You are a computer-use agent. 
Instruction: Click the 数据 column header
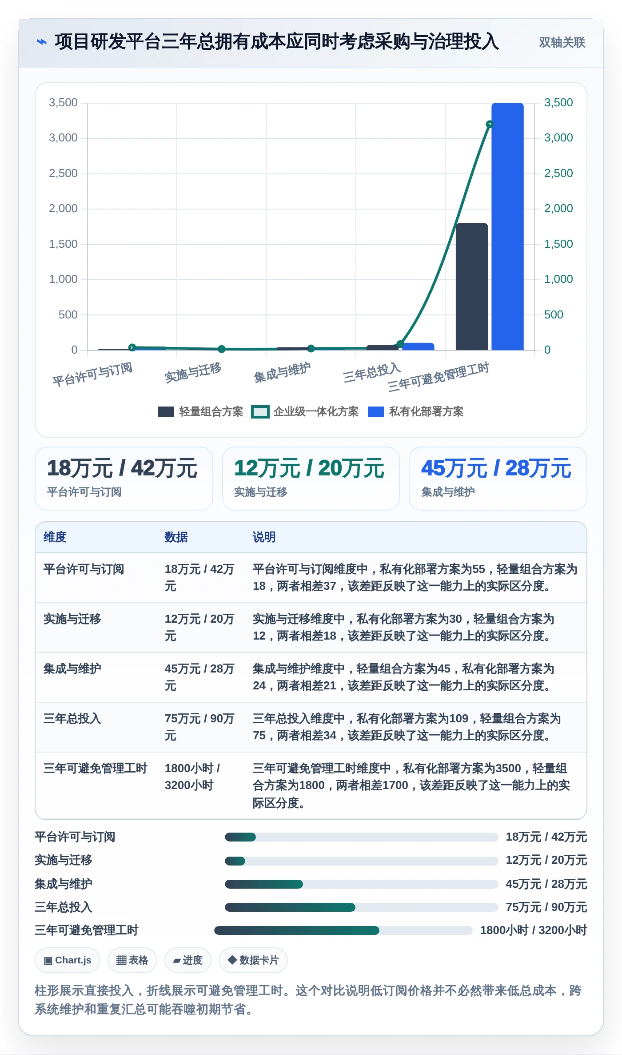pyautogui.click(x=176, y=537)
